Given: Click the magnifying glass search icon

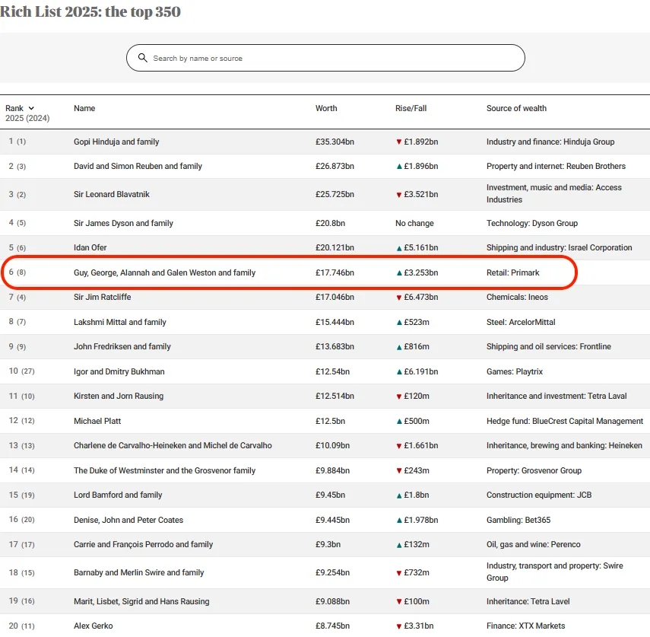Looking at the screenshot, I should [x=142, y=58].
